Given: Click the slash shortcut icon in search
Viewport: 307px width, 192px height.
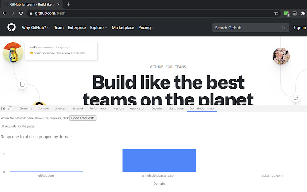Looking at the screenshot, I should pyautogui.click(x=284, y=28).
